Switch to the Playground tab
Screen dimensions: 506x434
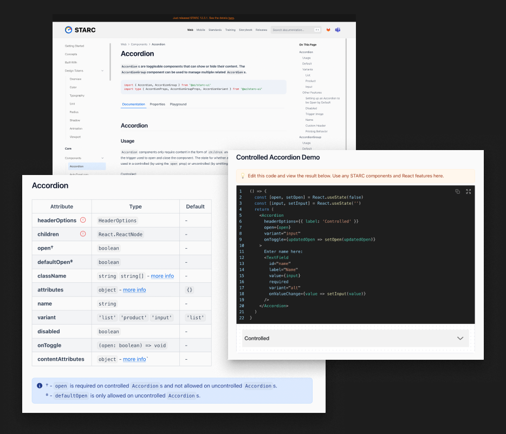tap(178, 104)
